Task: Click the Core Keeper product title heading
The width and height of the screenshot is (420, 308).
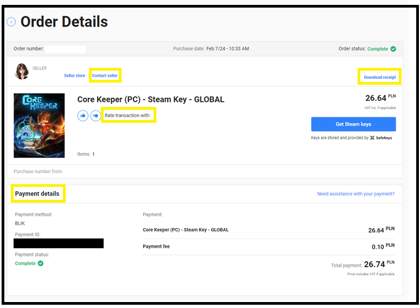Action: [x=150, y=99]
